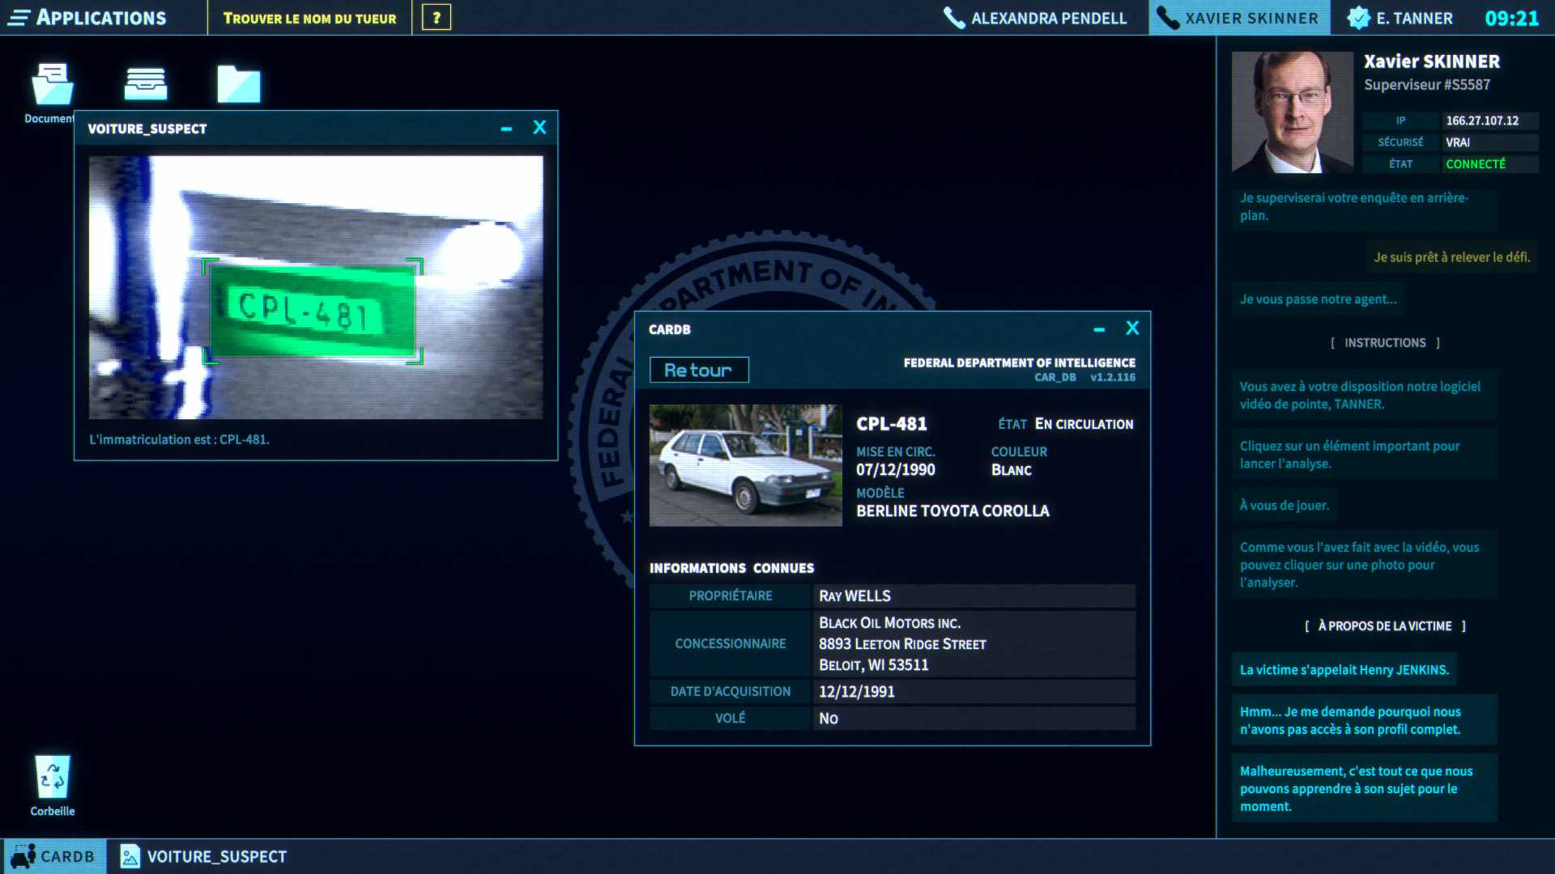Select VOITURE_SUSPECT in the taskbar
This screenshot has height=874, width=1555.
pos(204,856)
